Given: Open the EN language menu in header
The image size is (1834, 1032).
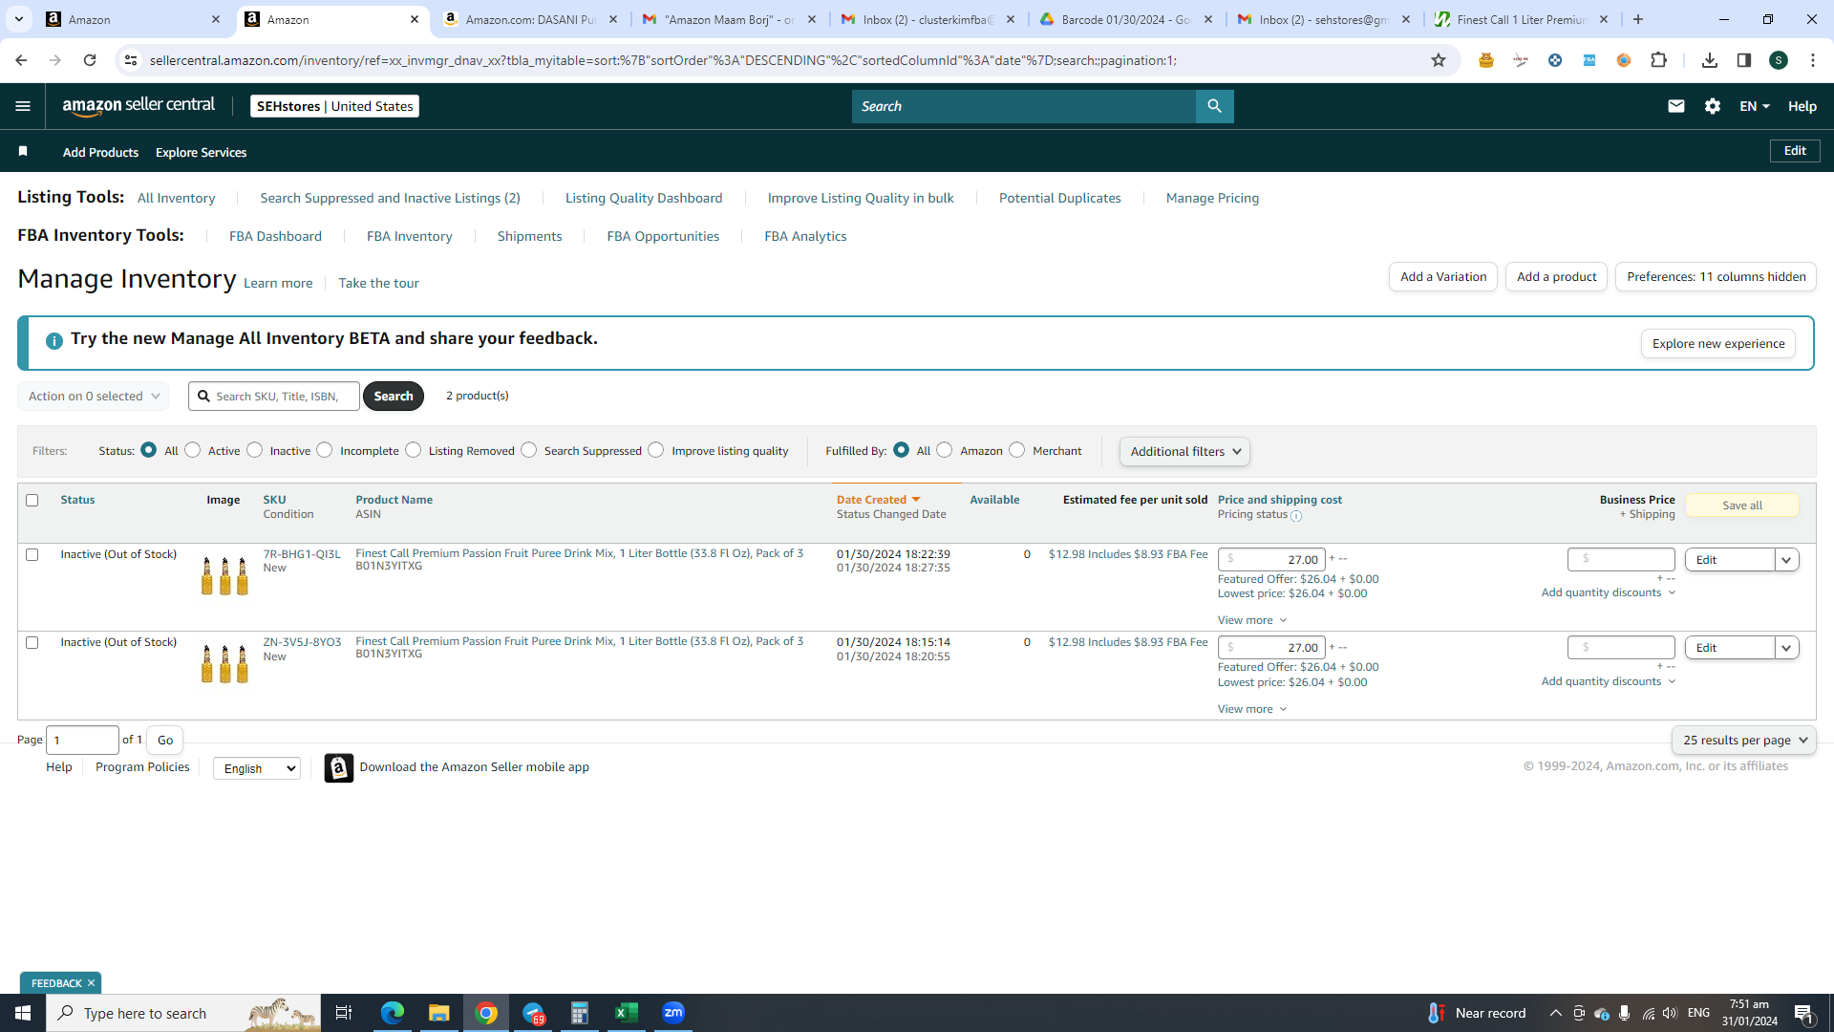Looking at the screenshot, I should (1755, 106).
